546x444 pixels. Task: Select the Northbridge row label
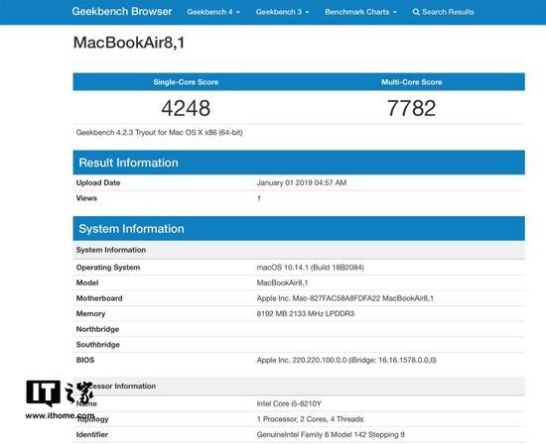97,329
